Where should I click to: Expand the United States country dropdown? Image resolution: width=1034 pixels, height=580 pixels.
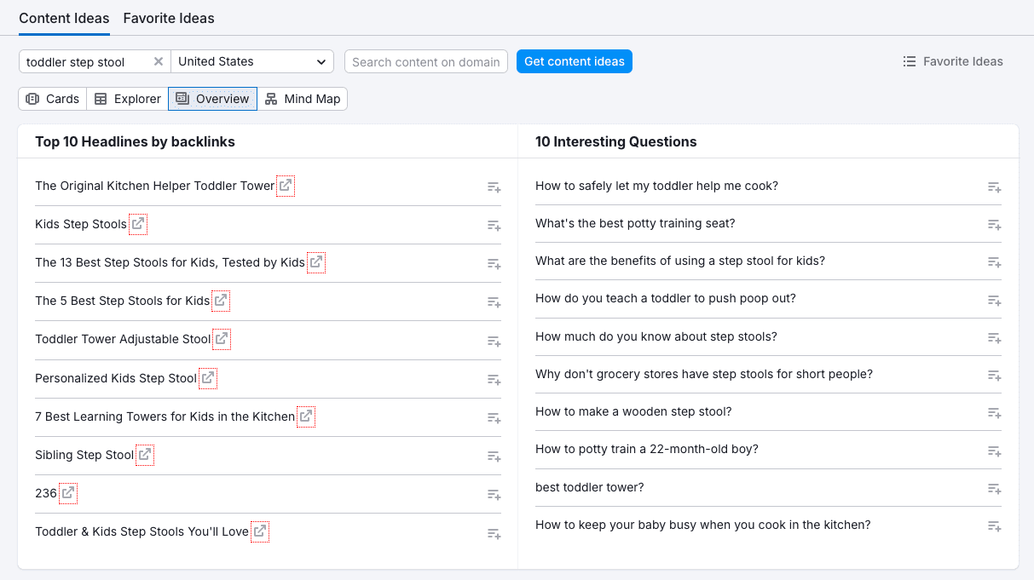coord(252,61)
